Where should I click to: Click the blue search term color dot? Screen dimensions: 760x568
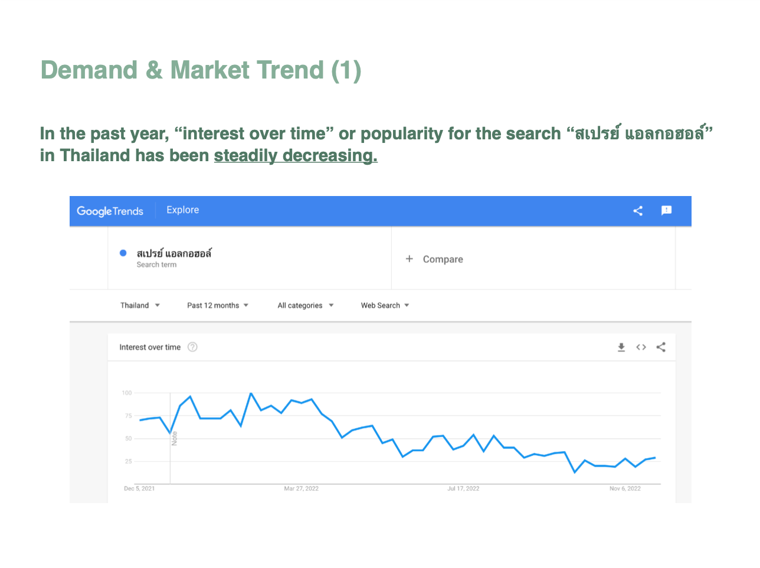point(123,253)
